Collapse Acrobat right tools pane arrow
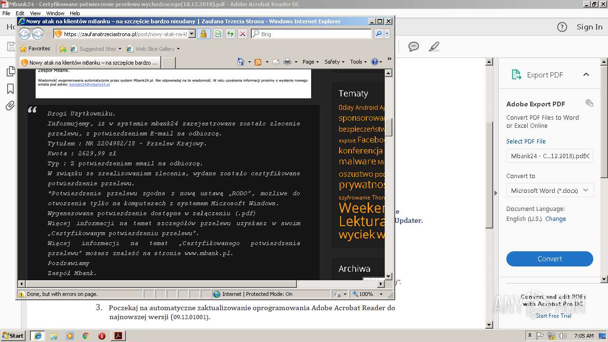Viewport: 608px width, 342px height. (495, 193)
